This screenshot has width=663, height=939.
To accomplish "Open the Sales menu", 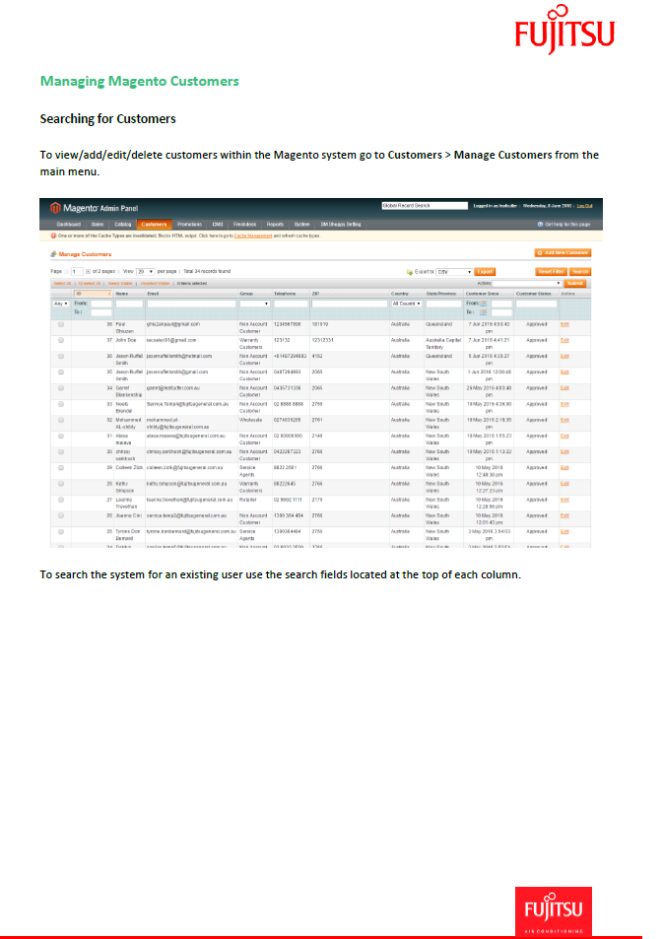I will pyautogui.click(x=98, y=225).
